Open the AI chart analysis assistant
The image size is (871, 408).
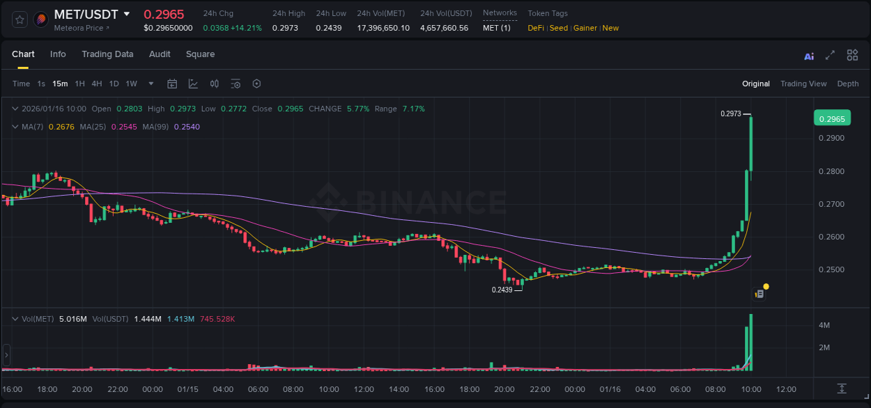809,55
